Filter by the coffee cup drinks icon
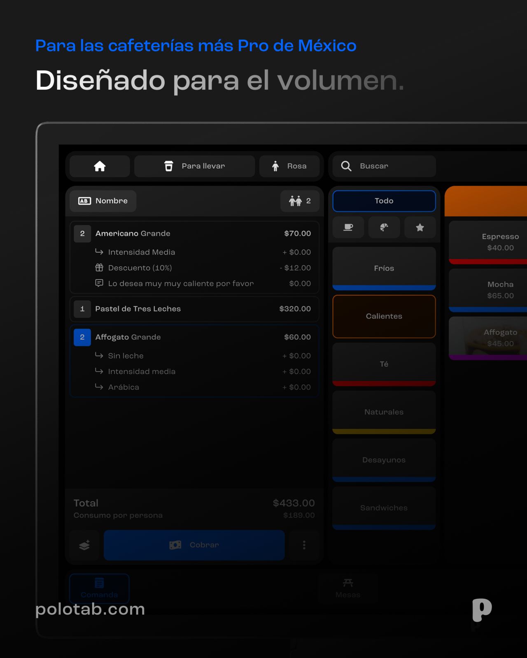This screenshot has height=658, width=527. click(x=348, y=227)
